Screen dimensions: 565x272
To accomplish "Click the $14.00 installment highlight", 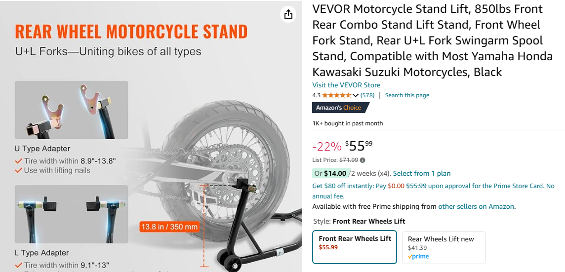I will tap(335, 173).
